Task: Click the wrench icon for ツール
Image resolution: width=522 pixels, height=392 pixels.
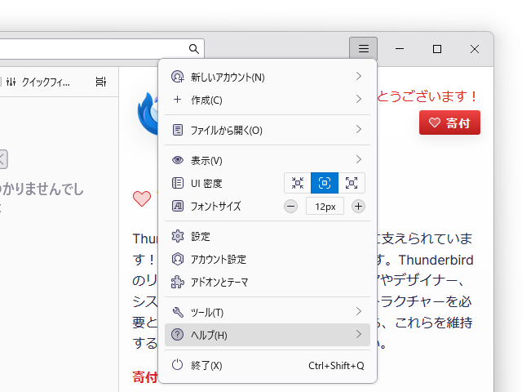Action: (178, 312)
